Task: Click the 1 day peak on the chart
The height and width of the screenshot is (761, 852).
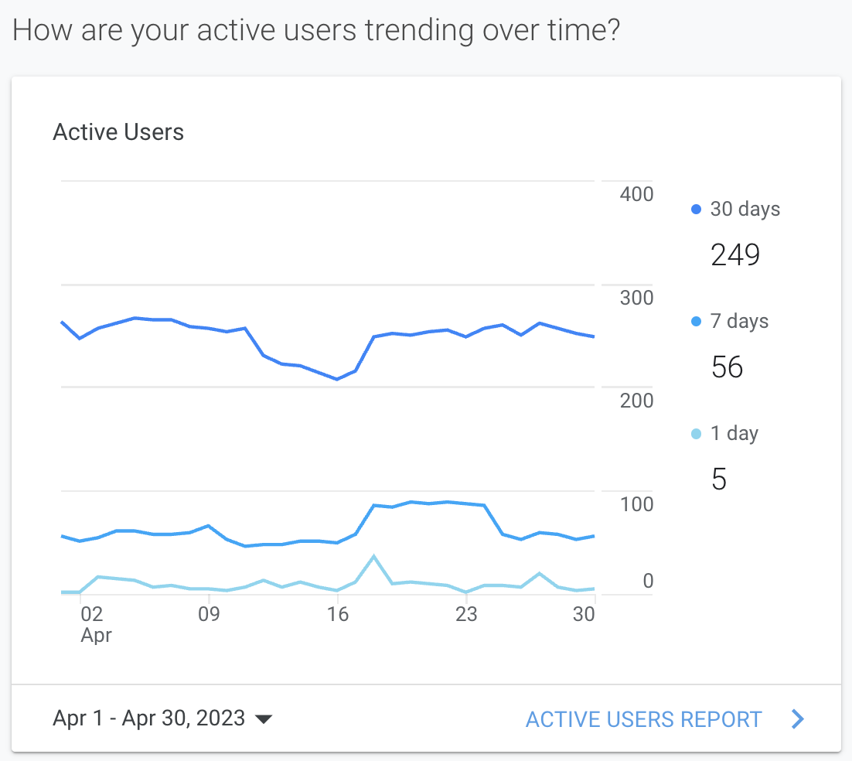Action: (373, 557)
